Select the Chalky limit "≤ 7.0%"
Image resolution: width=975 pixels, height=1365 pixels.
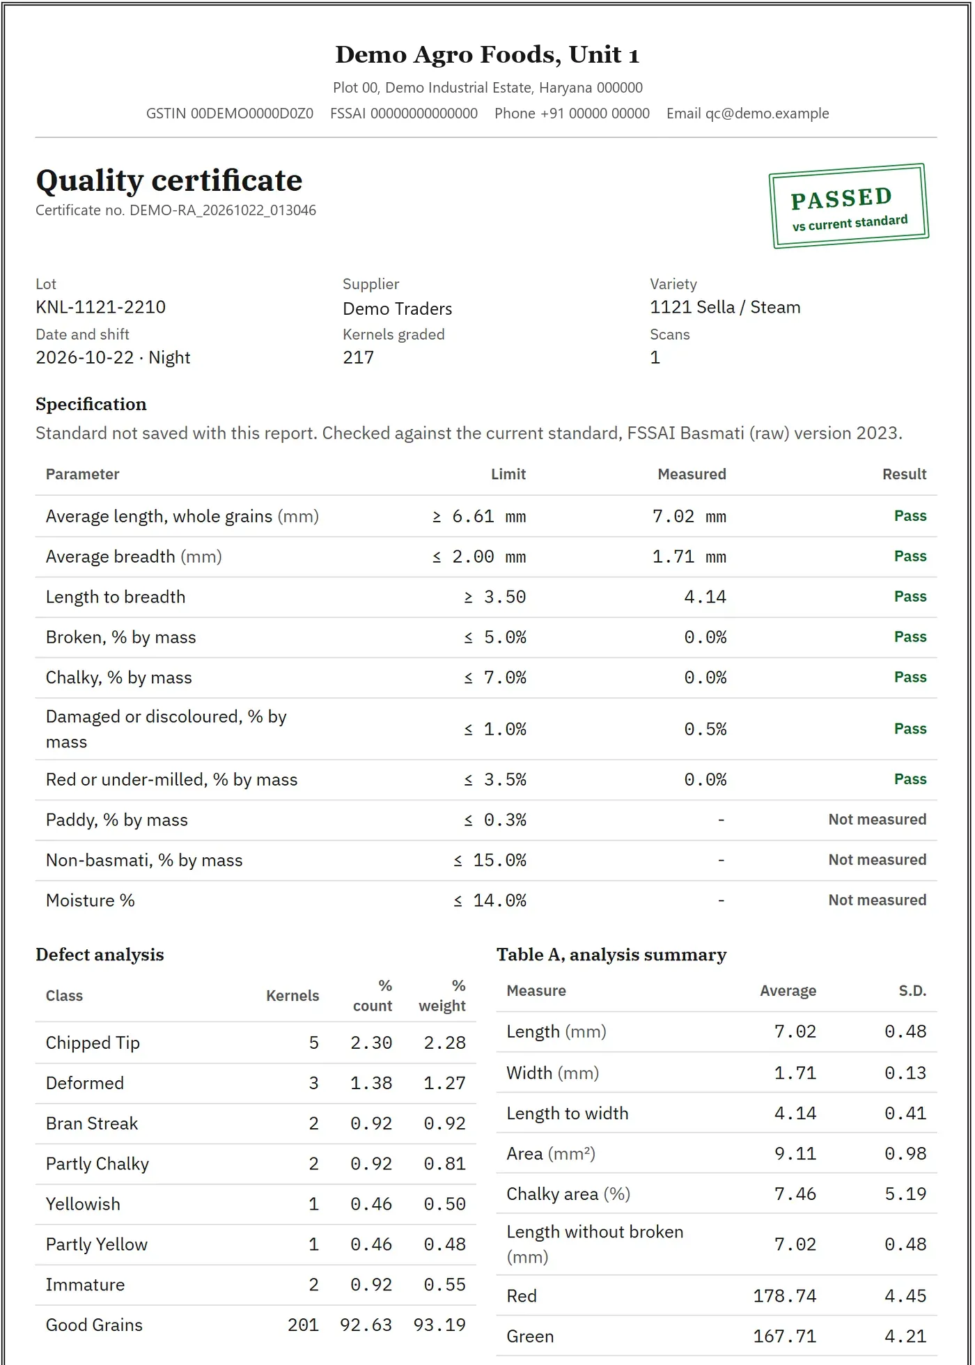pyautogui.click(x=495, y=678)
